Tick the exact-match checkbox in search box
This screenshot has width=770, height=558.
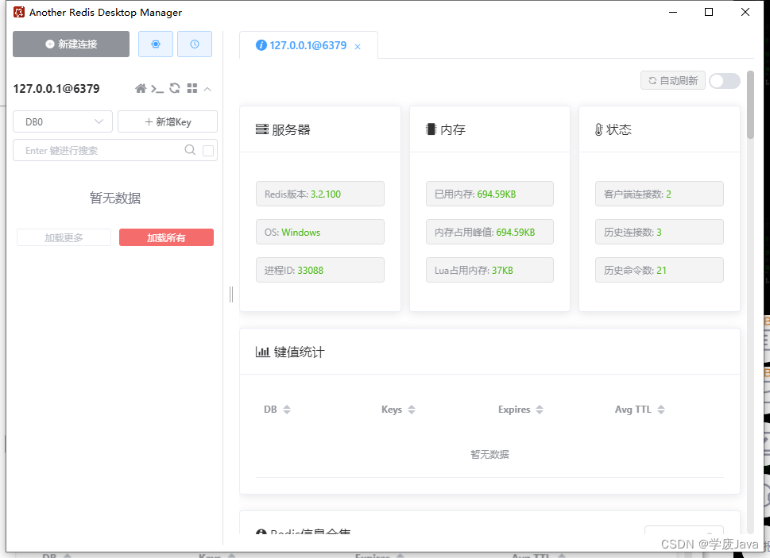point(208,151)
